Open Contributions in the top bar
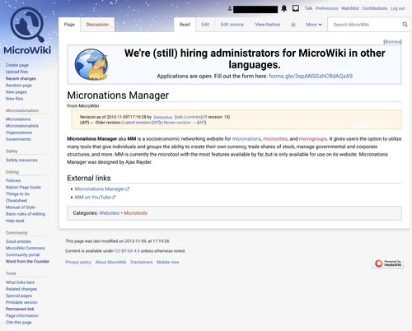 point(374,8)
